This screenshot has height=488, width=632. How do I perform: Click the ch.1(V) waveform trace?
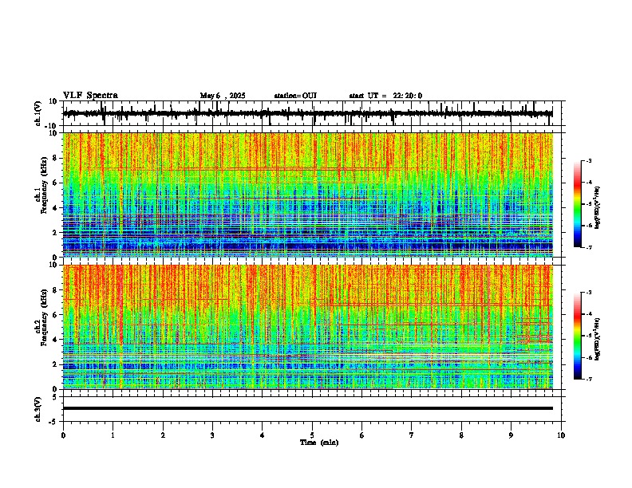coord(308,113)
